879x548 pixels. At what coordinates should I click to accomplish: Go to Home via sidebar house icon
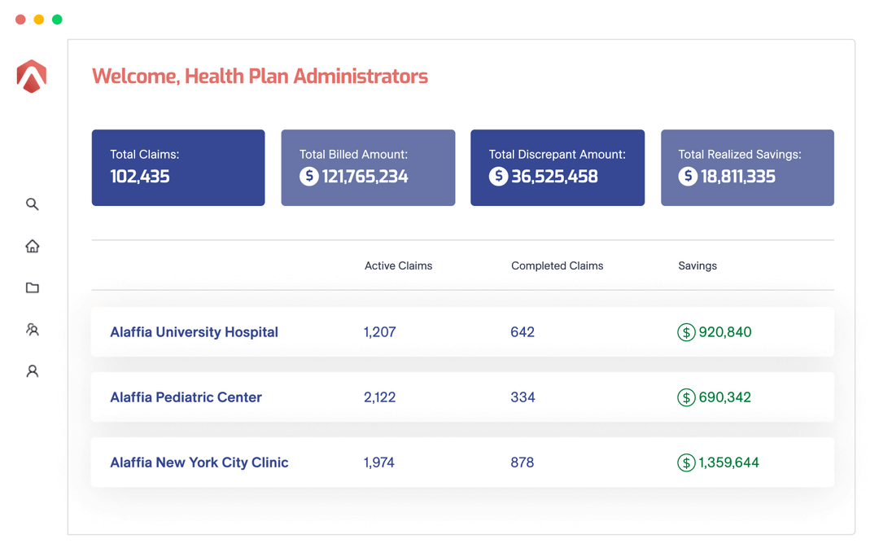[33, 246]
